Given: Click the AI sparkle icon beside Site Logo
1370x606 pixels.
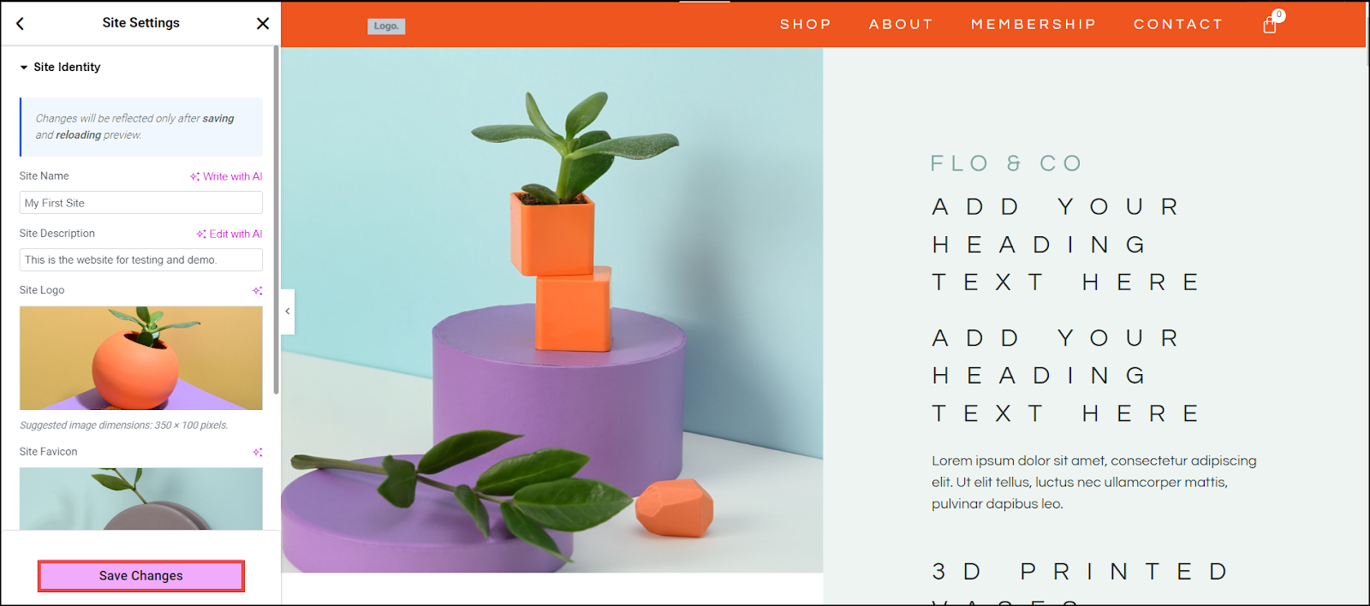Looking at the screenshot, I should point(258,291).
